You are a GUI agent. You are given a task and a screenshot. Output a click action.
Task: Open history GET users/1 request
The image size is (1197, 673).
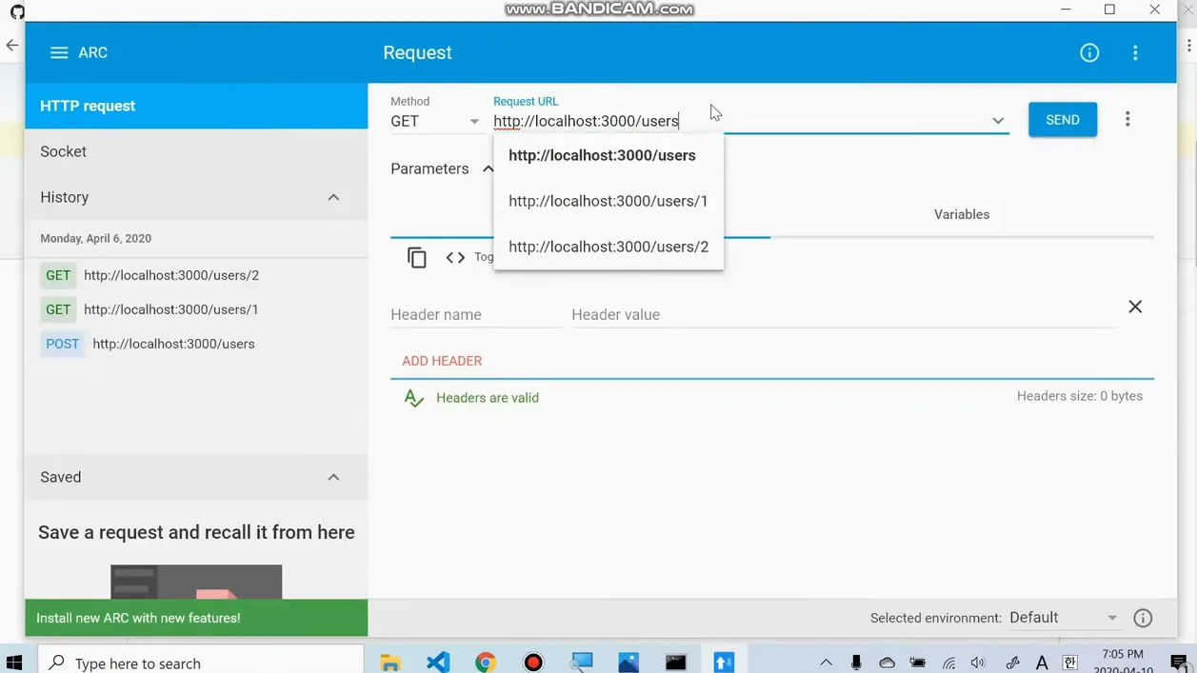click(196, 309)
